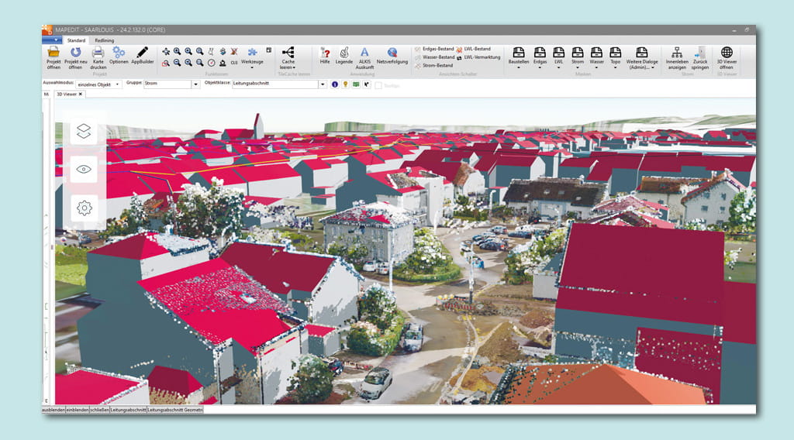The width and height of the screenshot is (794, 440).
Task: Click Leitungsabschnitt Geometrie in bottom bar
Action: click(x=174, y=409)
